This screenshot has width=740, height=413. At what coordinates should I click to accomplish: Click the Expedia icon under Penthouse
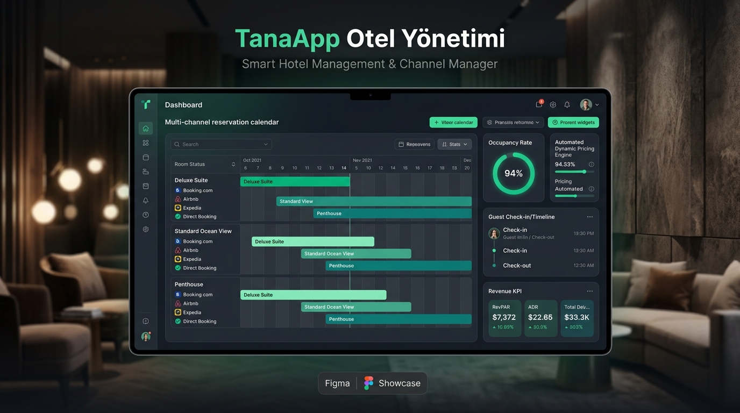click(178, 312)
